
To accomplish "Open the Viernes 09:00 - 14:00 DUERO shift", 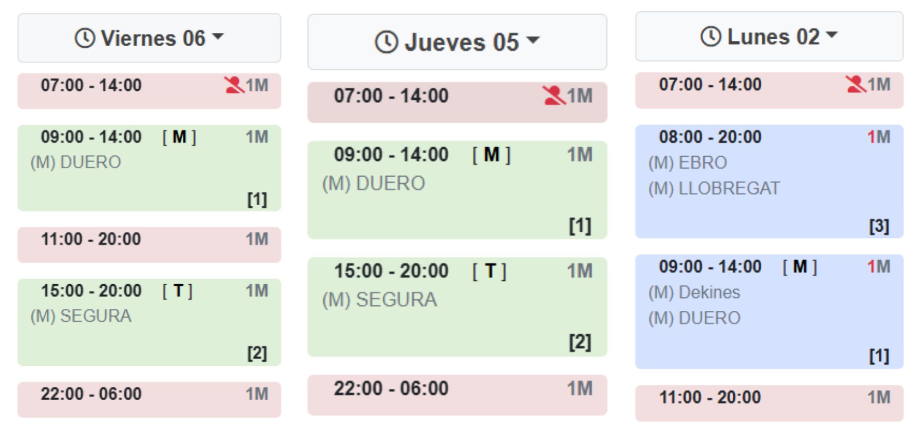I will (149, 168).
